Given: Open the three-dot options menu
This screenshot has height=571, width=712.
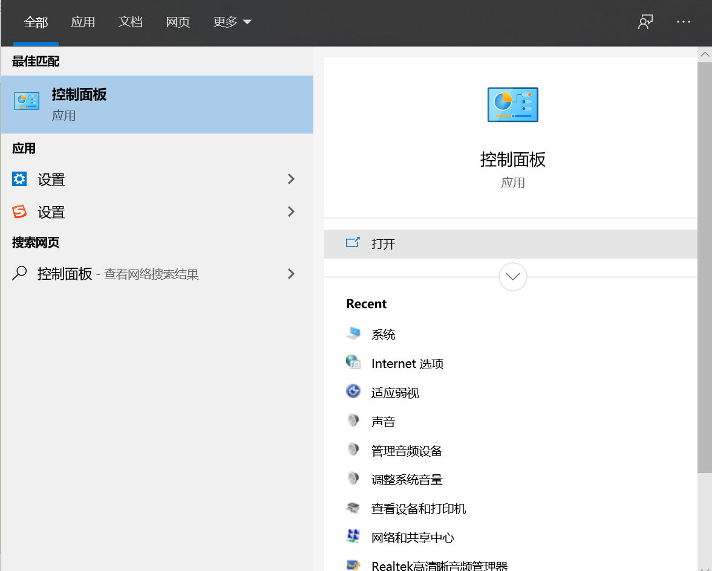Looking at the screenshot, I should point(684,22).
